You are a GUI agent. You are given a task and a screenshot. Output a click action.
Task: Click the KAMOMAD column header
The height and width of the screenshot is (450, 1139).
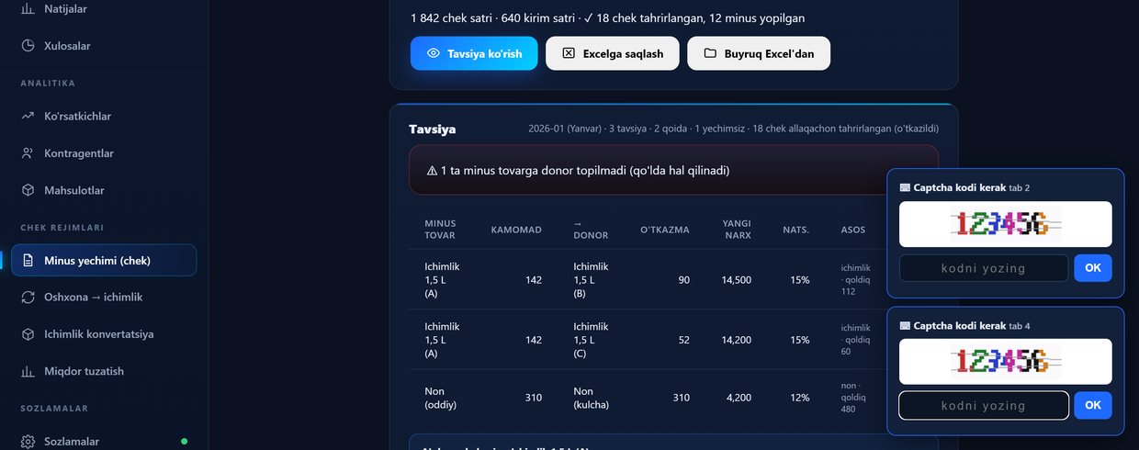tap(516, 230)
